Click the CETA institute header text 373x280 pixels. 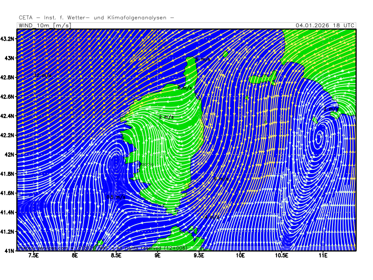click(97, 18)
